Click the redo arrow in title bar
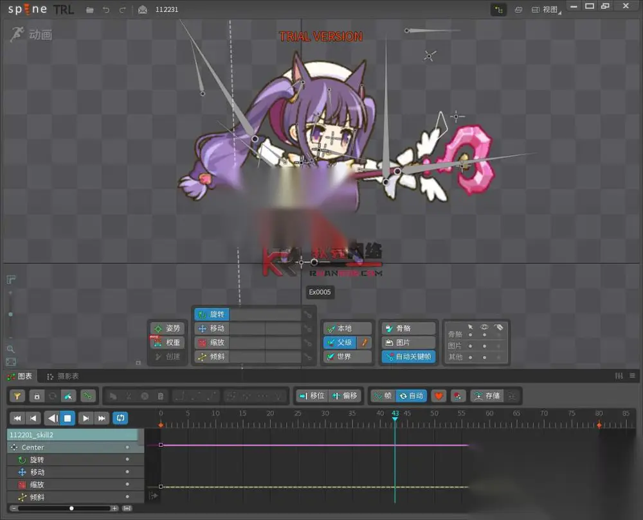The height and width of the screenshot is (520, 643). click(122, 10)
